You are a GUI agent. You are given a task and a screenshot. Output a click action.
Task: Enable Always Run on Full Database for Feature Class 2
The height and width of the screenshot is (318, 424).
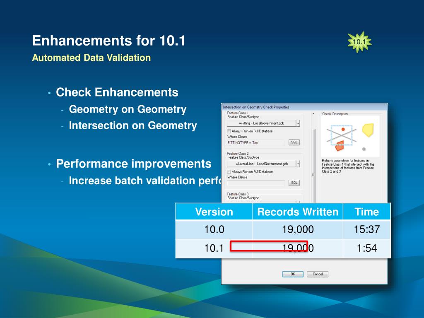(229, 172)
